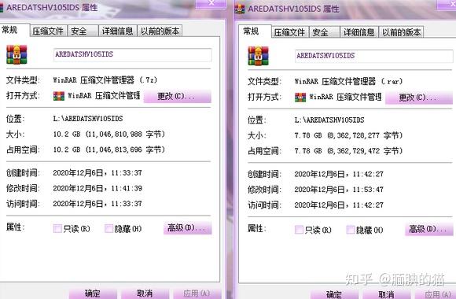Click the small WinRAR icon beside 打开方式 in the 7z dialog
The width and height of the screenshot is (456, 299).
(x=59, y=96)
